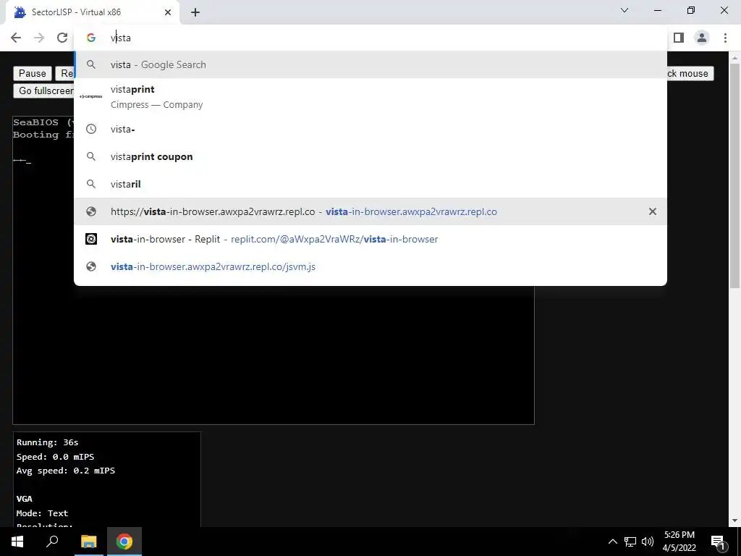
Task: Open the tab search dropdown
Action: (624, 10)
